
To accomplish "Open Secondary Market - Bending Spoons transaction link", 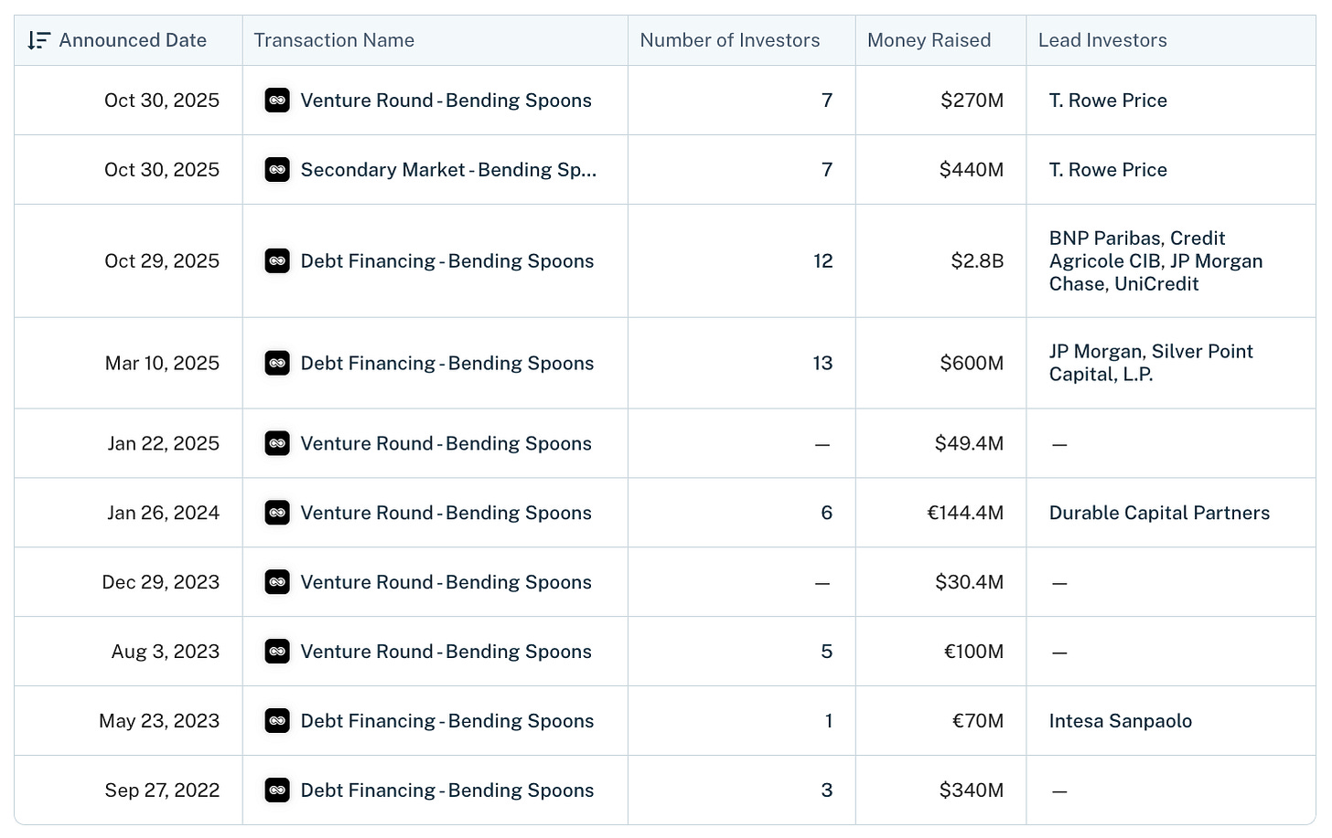I will [448, 170].
